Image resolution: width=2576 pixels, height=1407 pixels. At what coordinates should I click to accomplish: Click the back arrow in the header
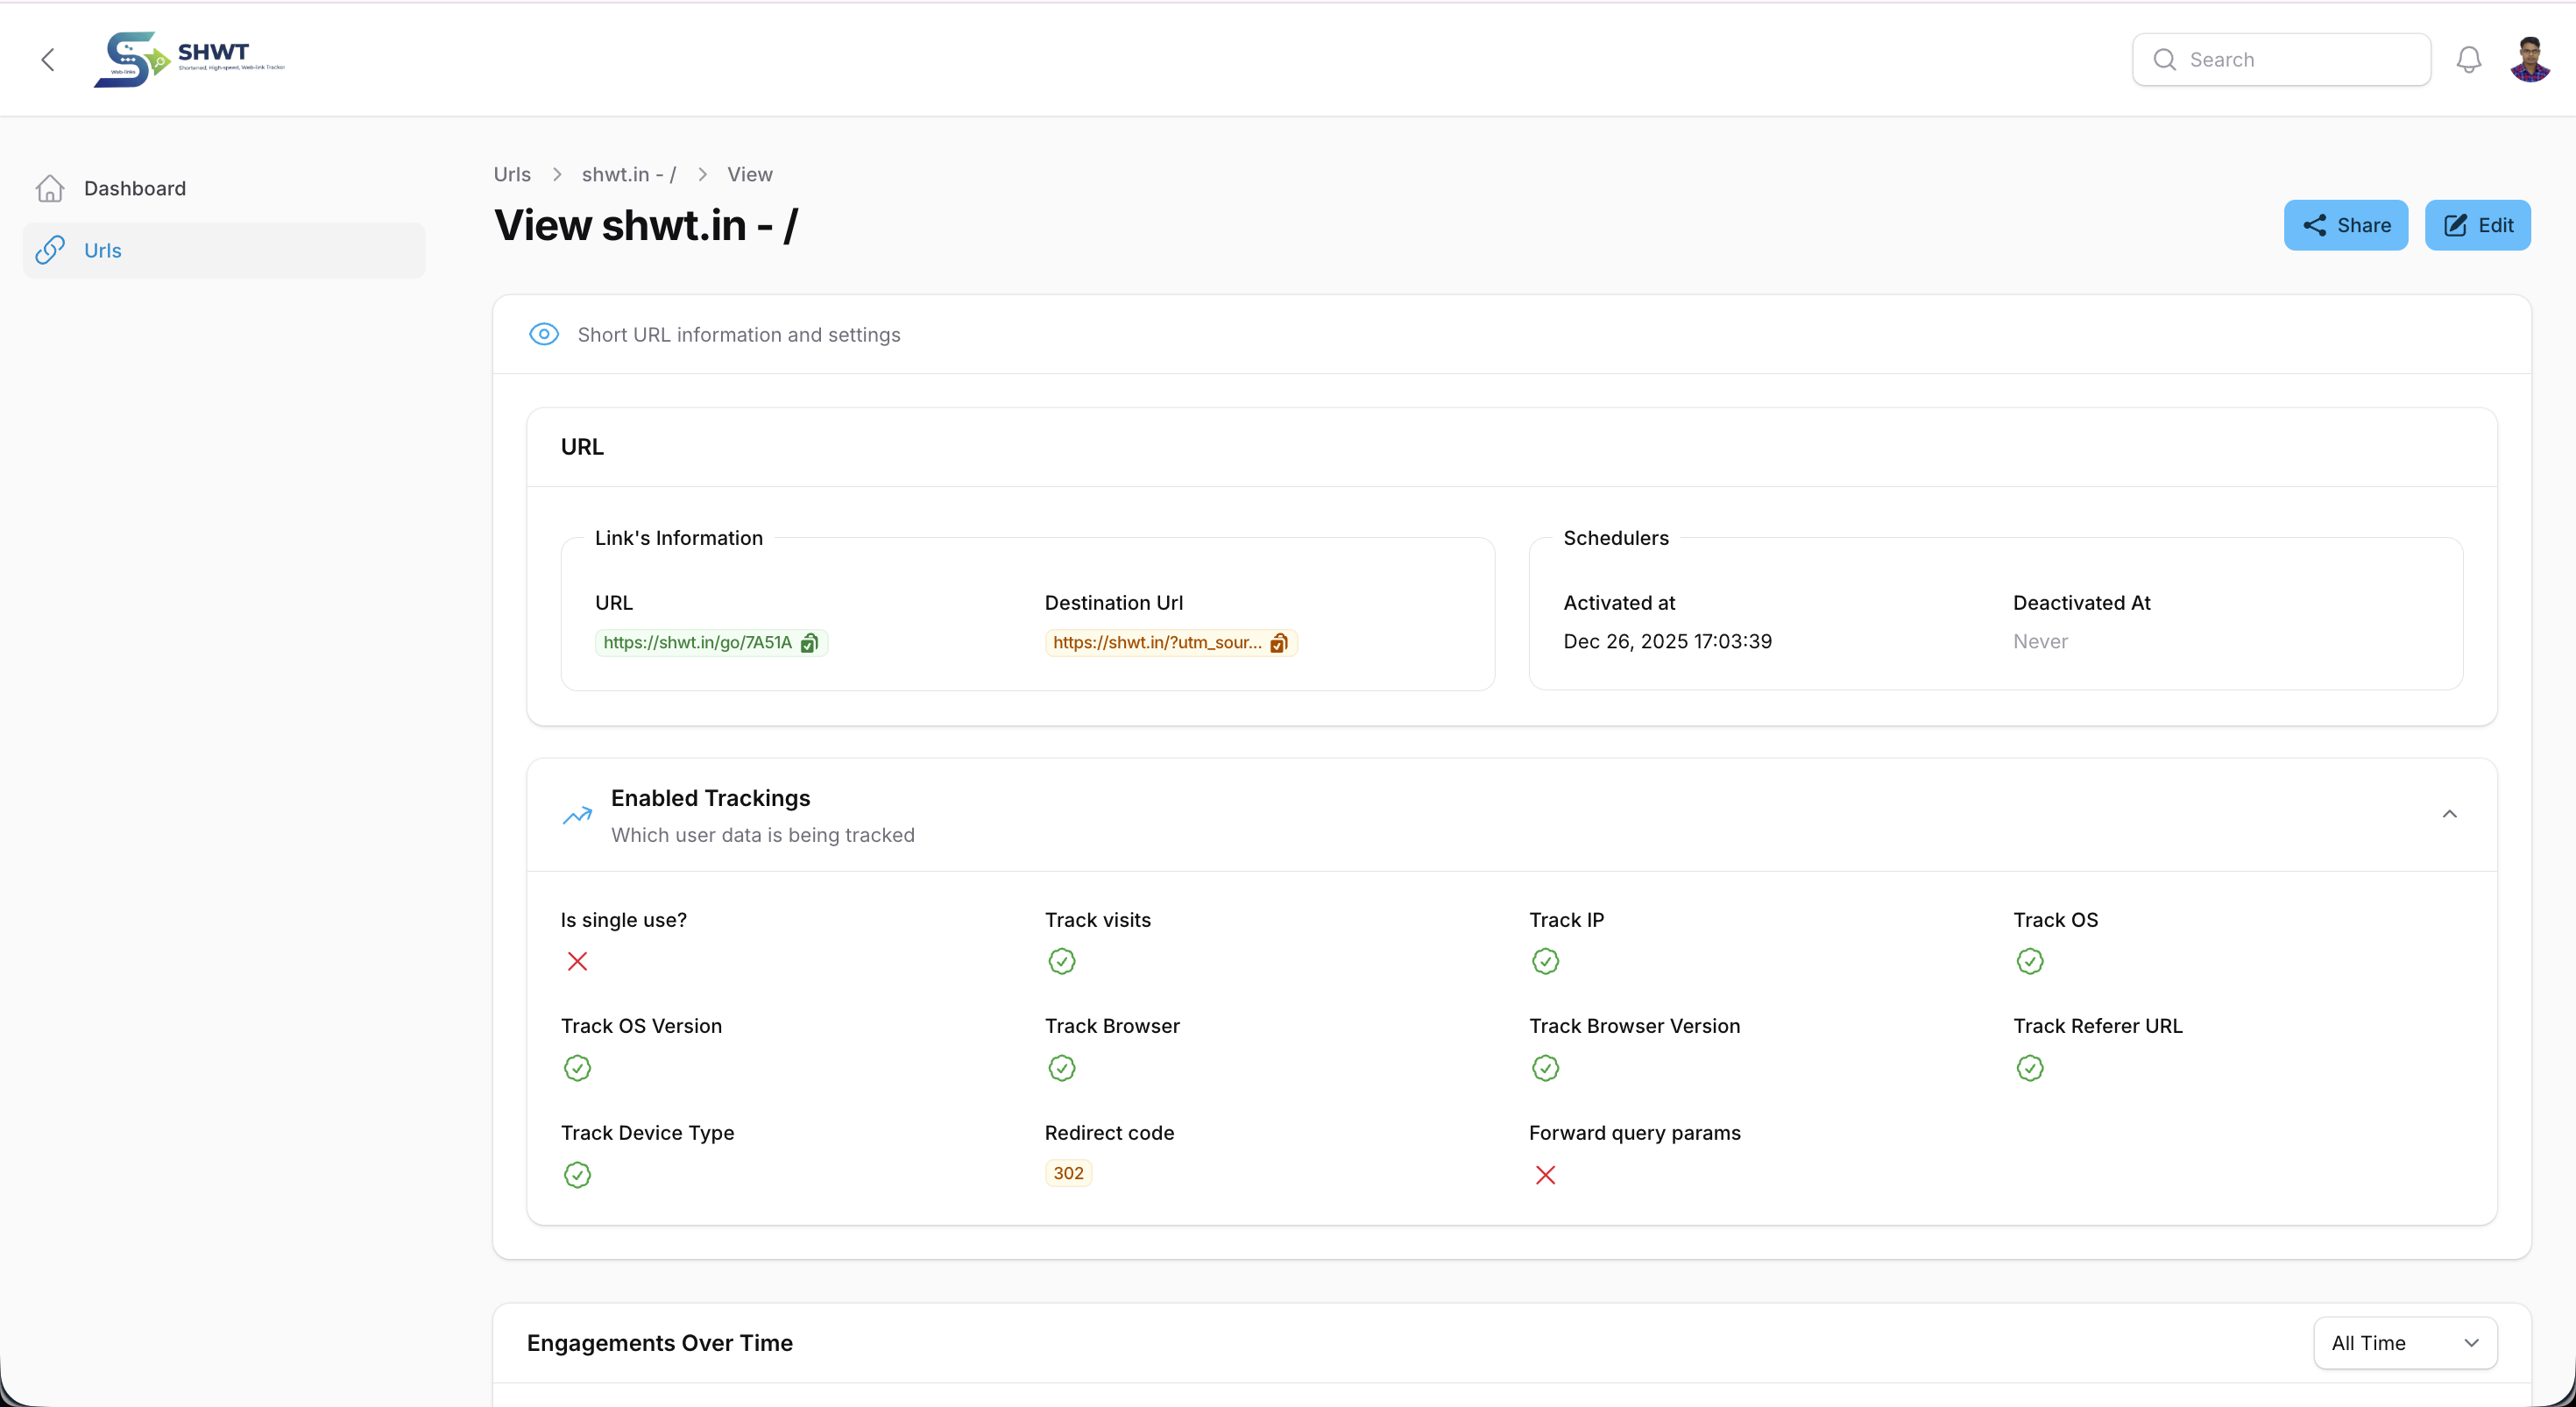(48, 59)
